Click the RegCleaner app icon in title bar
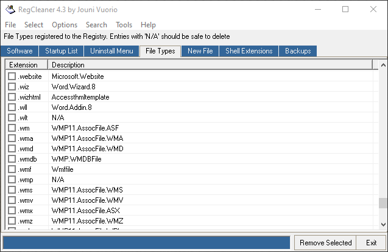The width and height of the screenshot is (388, 252). point(10,9)
